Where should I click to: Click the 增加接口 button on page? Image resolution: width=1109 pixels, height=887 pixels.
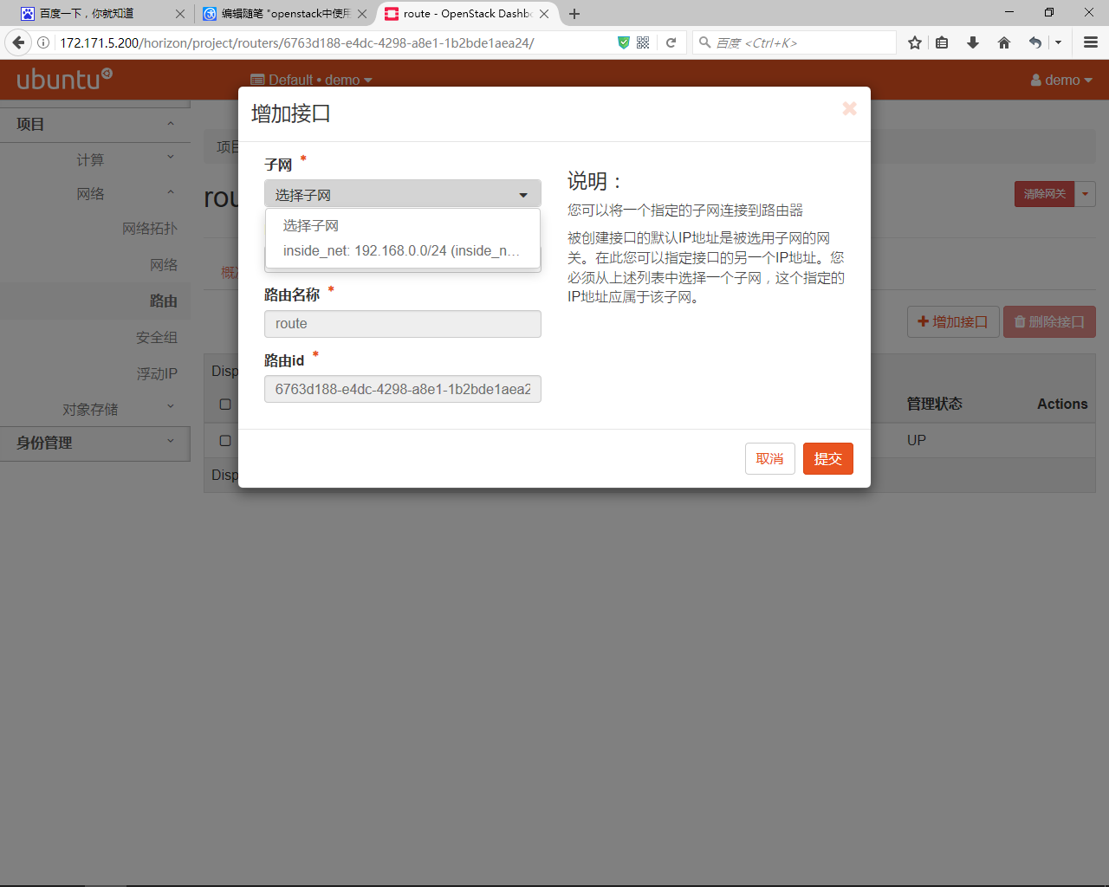(x=953, y=321)
